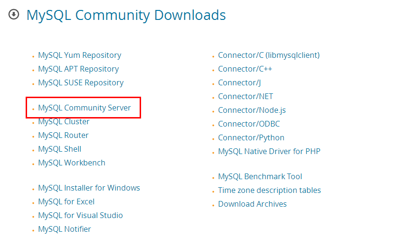Screen dimensions: 408x246
Task: Open Connector/C (libmysqlclient) link
Action: point(269,55)
